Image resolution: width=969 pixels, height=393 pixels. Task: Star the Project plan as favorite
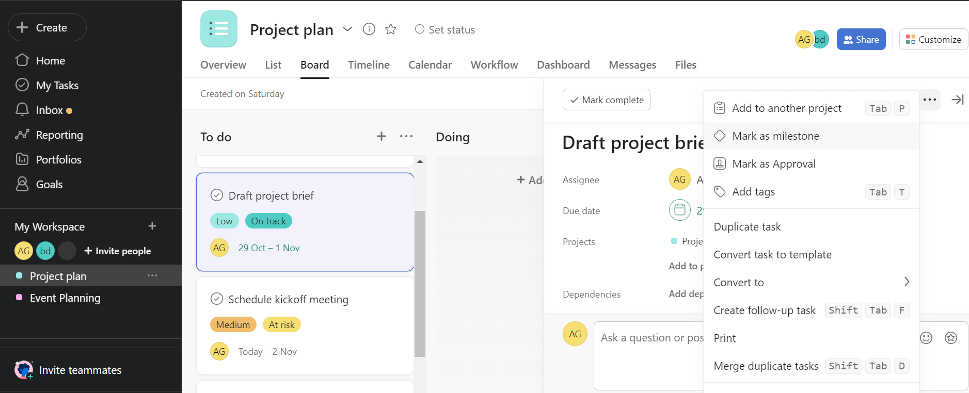pos(391,29)
